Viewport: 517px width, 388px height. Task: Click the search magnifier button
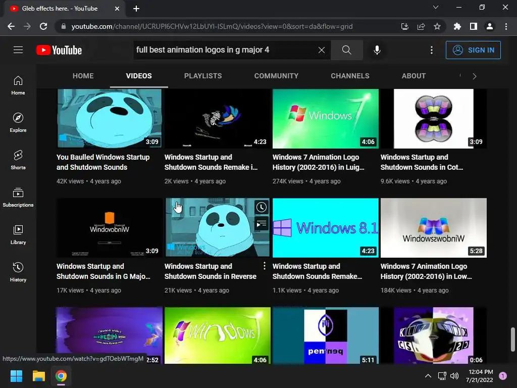click(346, 50)
